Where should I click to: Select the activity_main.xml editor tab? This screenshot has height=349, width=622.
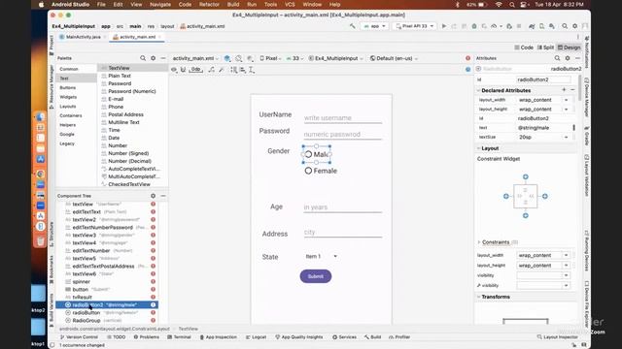point(137,37)
